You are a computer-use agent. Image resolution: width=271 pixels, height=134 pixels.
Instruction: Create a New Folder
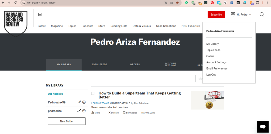click(x=67, y=121)
